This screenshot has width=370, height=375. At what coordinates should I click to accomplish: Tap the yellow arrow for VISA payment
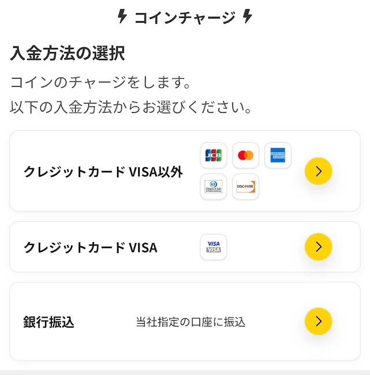click(318, 247)
